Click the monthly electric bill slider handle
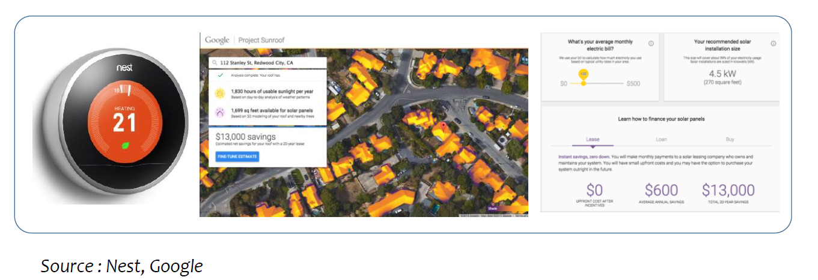 coord(583,83)
